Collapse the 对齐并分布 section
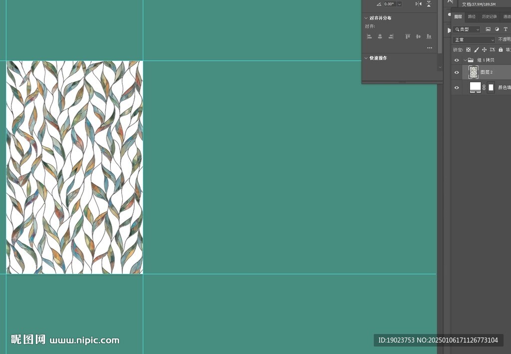 click(366, 18)
